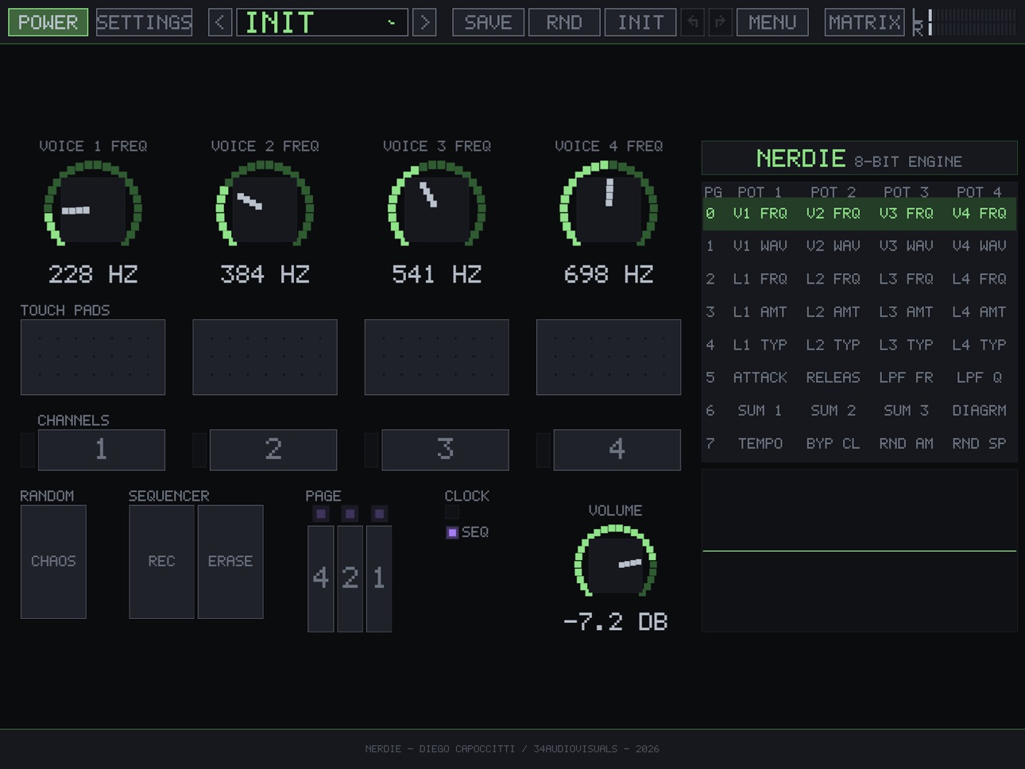Screen dimensions: 1025x769
Task: Click the undo arrow icon
Action: [x=692, y=22]
